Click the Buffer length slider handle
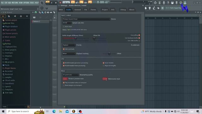This screenshot has width=202, height=114. click(76, 38)
